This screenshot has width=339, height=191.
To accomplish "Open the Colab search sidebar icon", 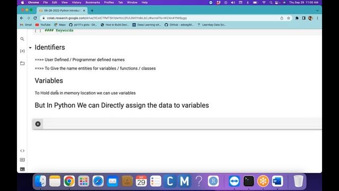I will (22, 39).
